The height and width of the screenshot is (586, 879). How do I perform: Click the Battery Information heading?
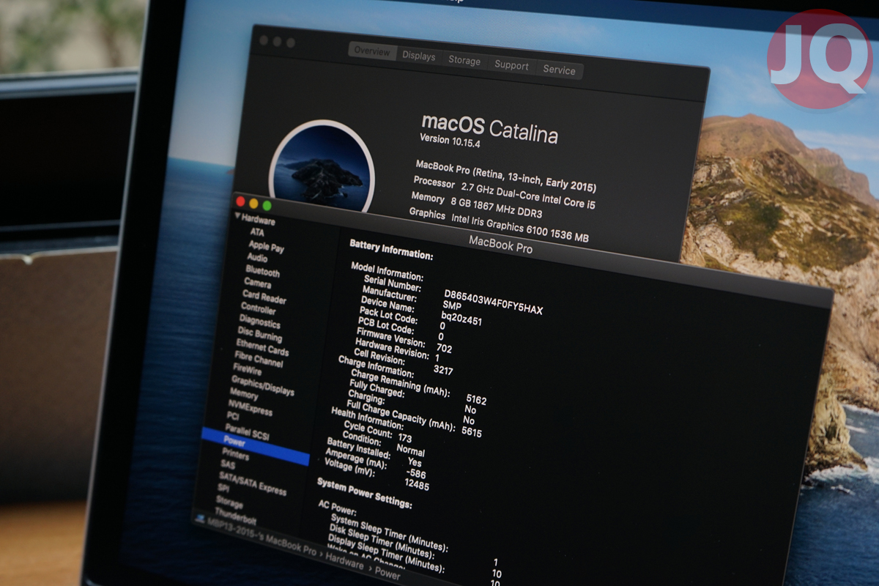391,249
